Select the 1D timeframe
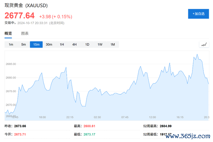This screenshot has height=142, width=213. click(x=87, y=44)
